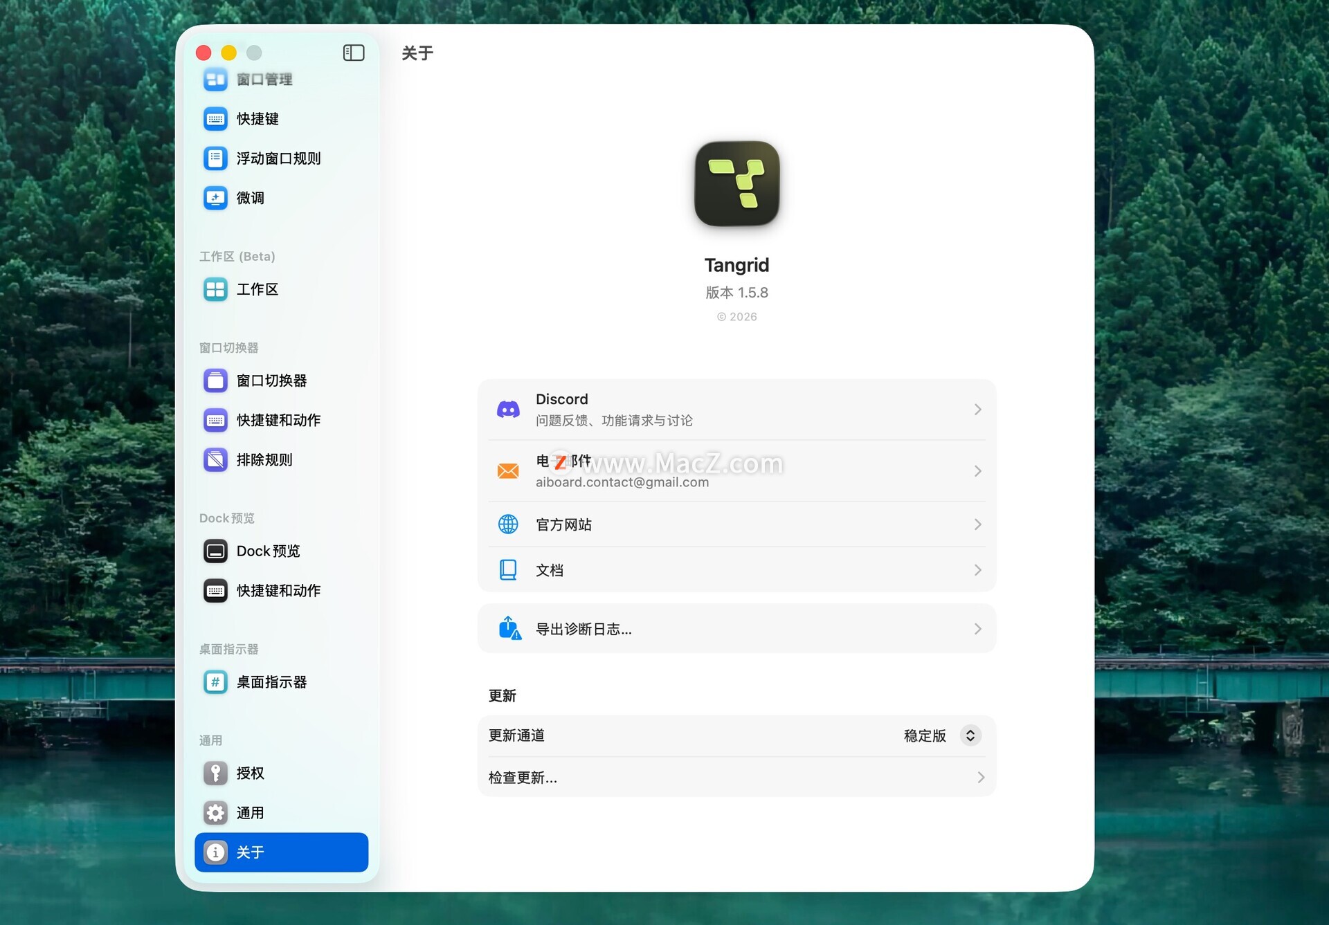Open the 窗口管理 sidebar item
The image size is (1329, 925).
click(x=281, y=80)
